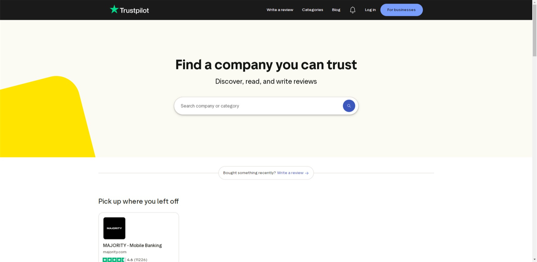Click the 4.6 (11226) review count
Viewport: 537px width, 262px height.
[x=137, y=260]
